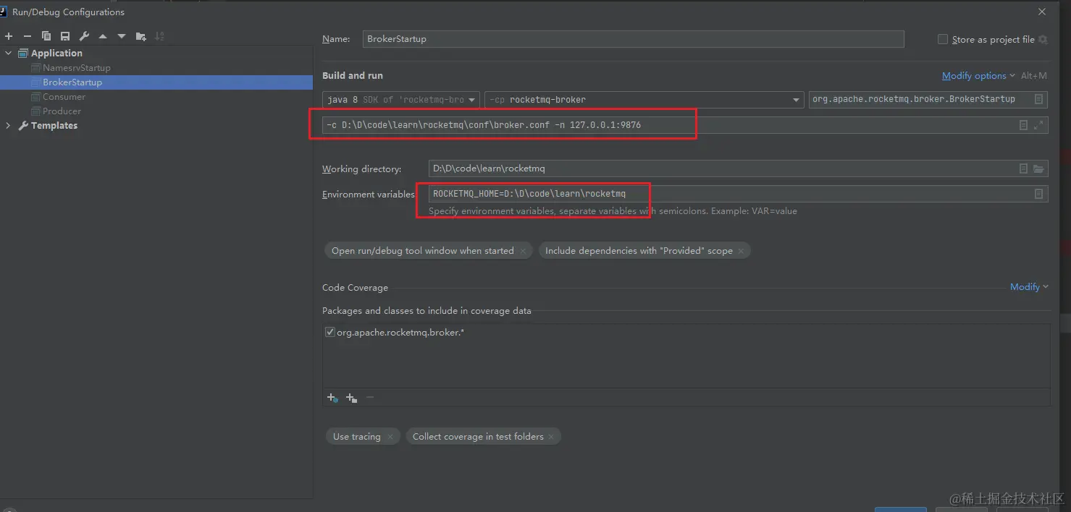Viewport: 1071px width, 512px height.
Task: Uncheck org.apache.rocketmq.broker.* coverage pattern
Action: (330, 333)
